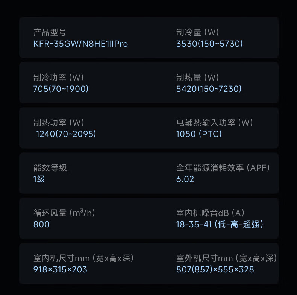Click the heating power value 1240(70~2095)

66,134
